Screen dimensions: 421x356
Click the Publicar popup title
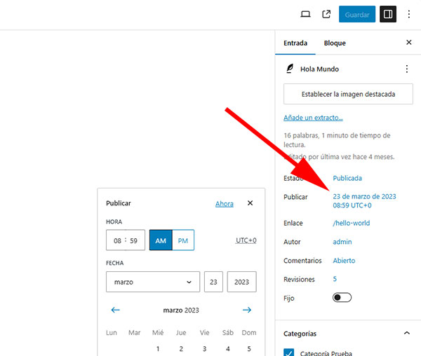tap(119, 203)
